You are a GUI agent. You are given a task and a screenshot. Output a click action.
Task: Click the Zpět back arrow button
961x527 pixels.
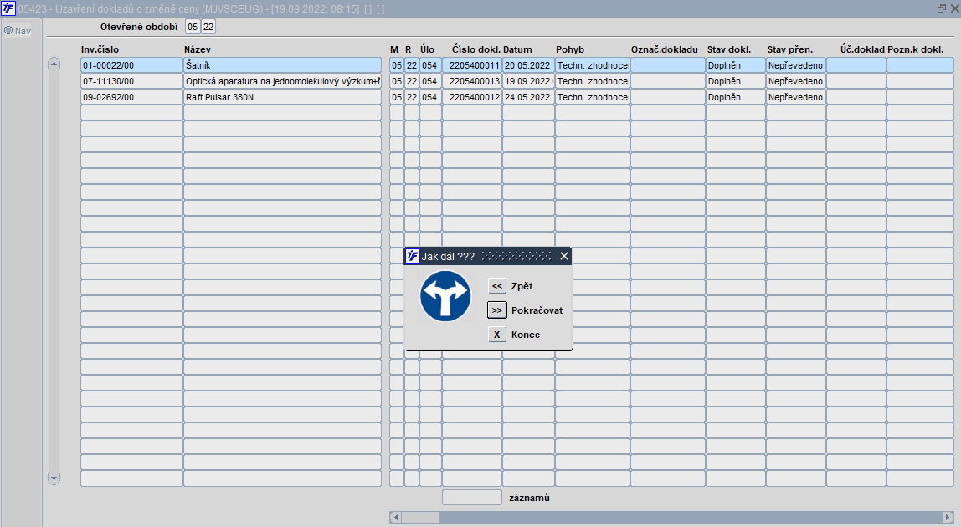click(x=497, y=286)
